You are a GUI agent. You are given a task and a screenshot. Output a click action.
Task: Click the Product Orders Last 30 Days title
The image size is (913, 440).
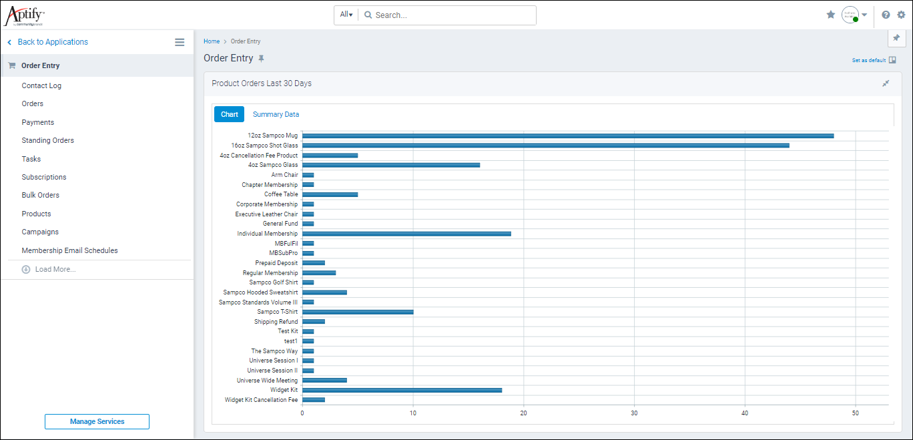pos(262,83)
